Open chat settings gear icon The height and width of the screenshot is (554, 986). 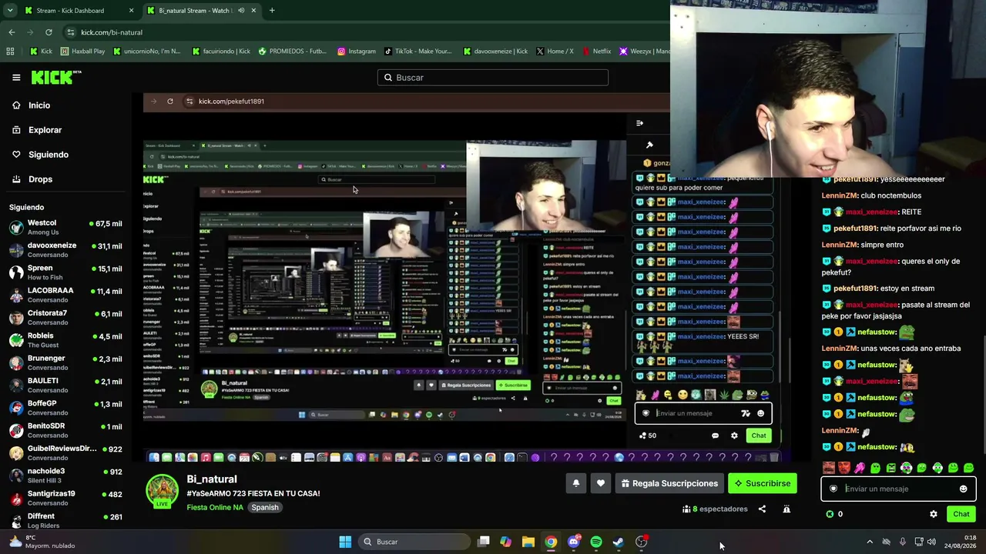click(x=934, y=514)
